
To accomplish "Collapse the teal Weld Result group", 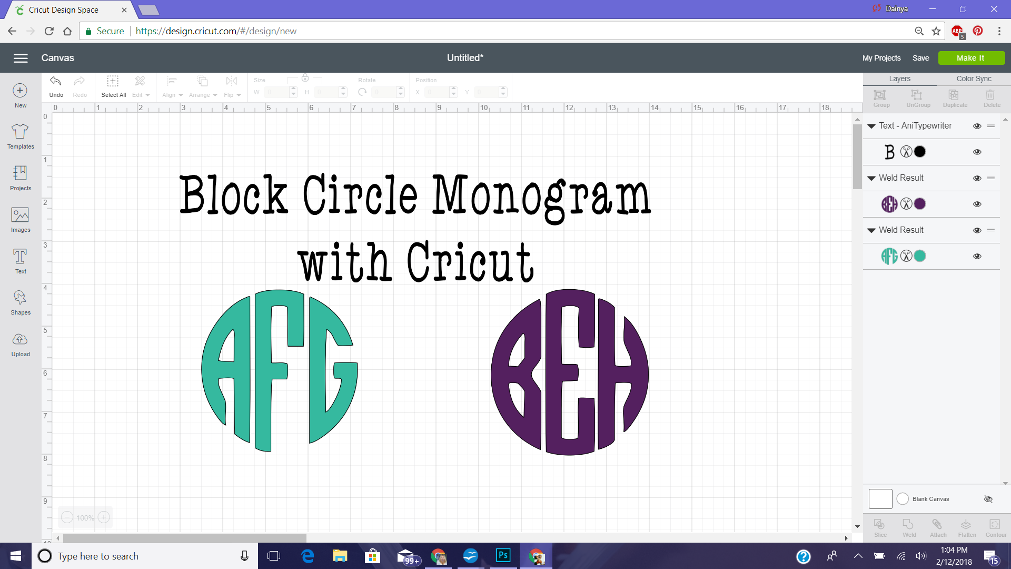I will pos(871,230).
